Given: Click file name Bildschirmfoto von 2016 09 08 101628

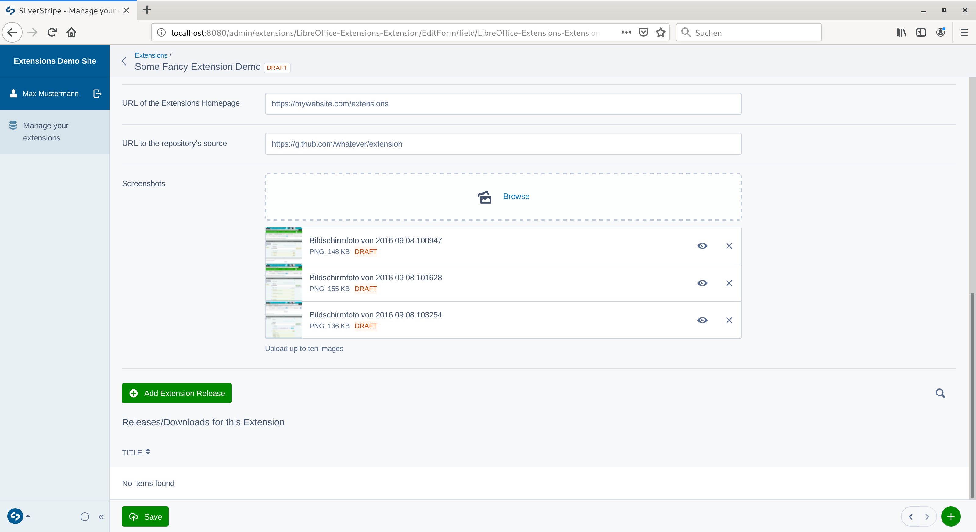Looking at the screenshot, I should pos(375,277).
